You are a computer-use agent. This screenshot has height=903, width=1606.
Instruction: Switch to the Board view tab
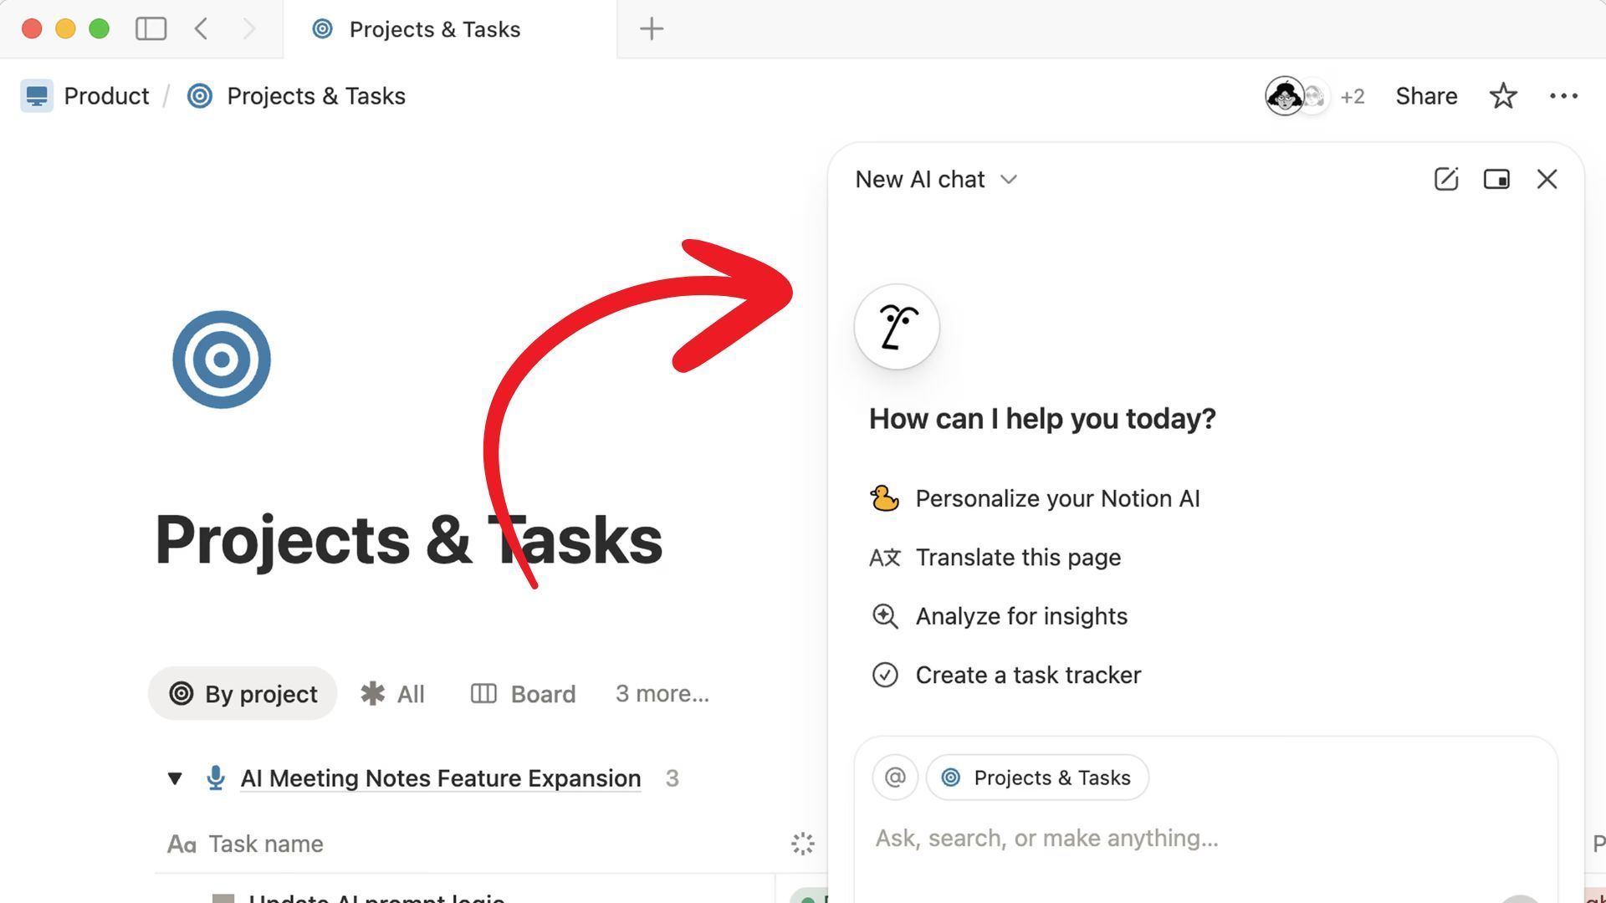(524, 694)
